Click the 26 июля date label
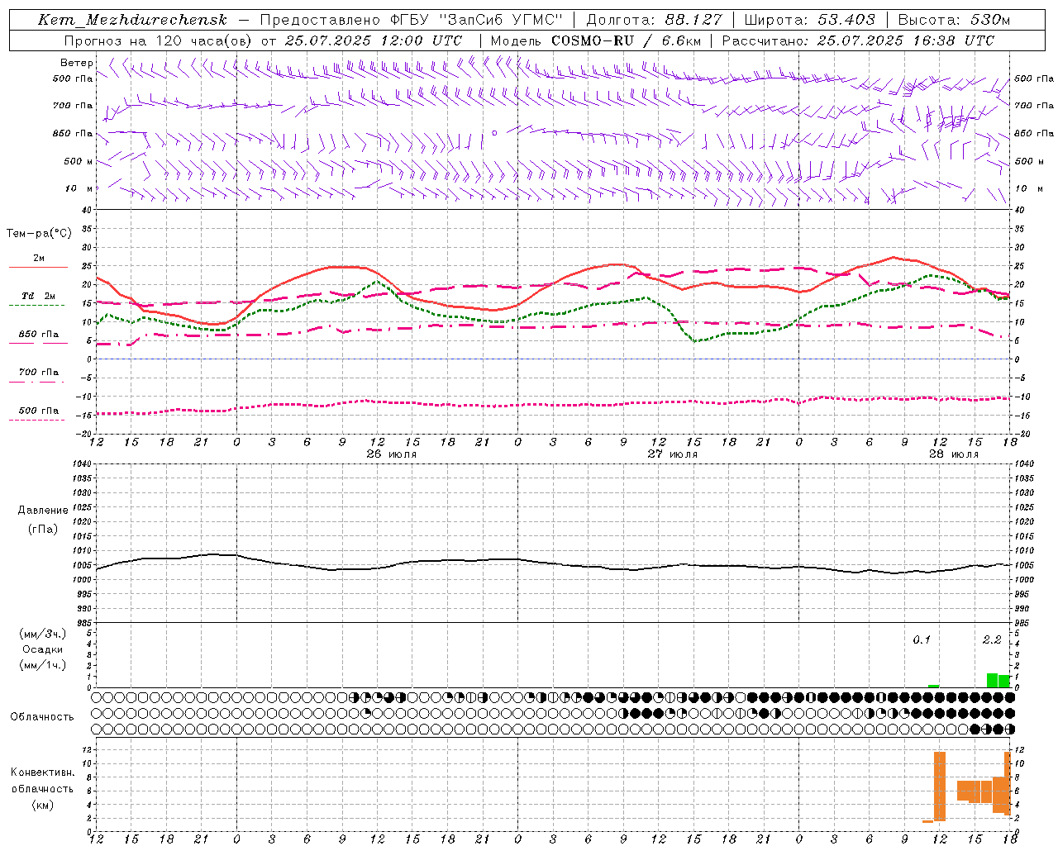Image resolution: width=1058 pixels, height=846 pixels. pos(392,454)
